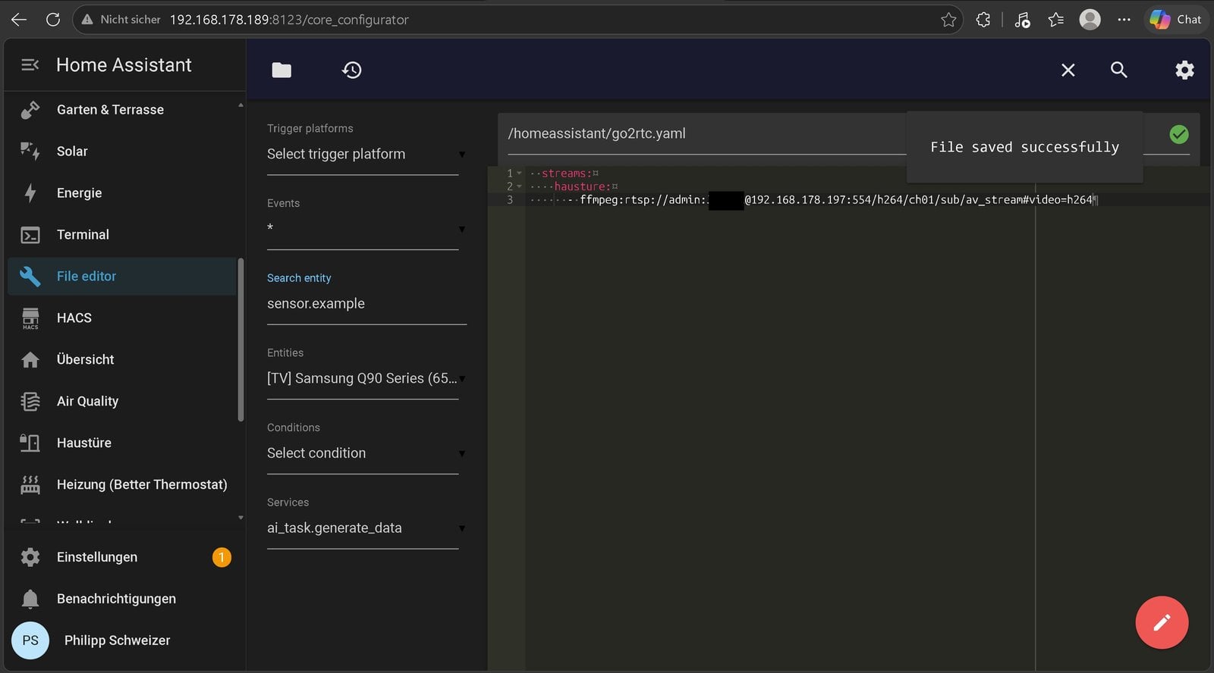Screen dimensions: 1214x673
Task: Click the Nicht sicher security indicator
Action: click(121, 20)
